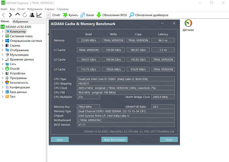Switch to the Избранное sidebar tab
Screen dimensions: 229x162
click(20, 22)
